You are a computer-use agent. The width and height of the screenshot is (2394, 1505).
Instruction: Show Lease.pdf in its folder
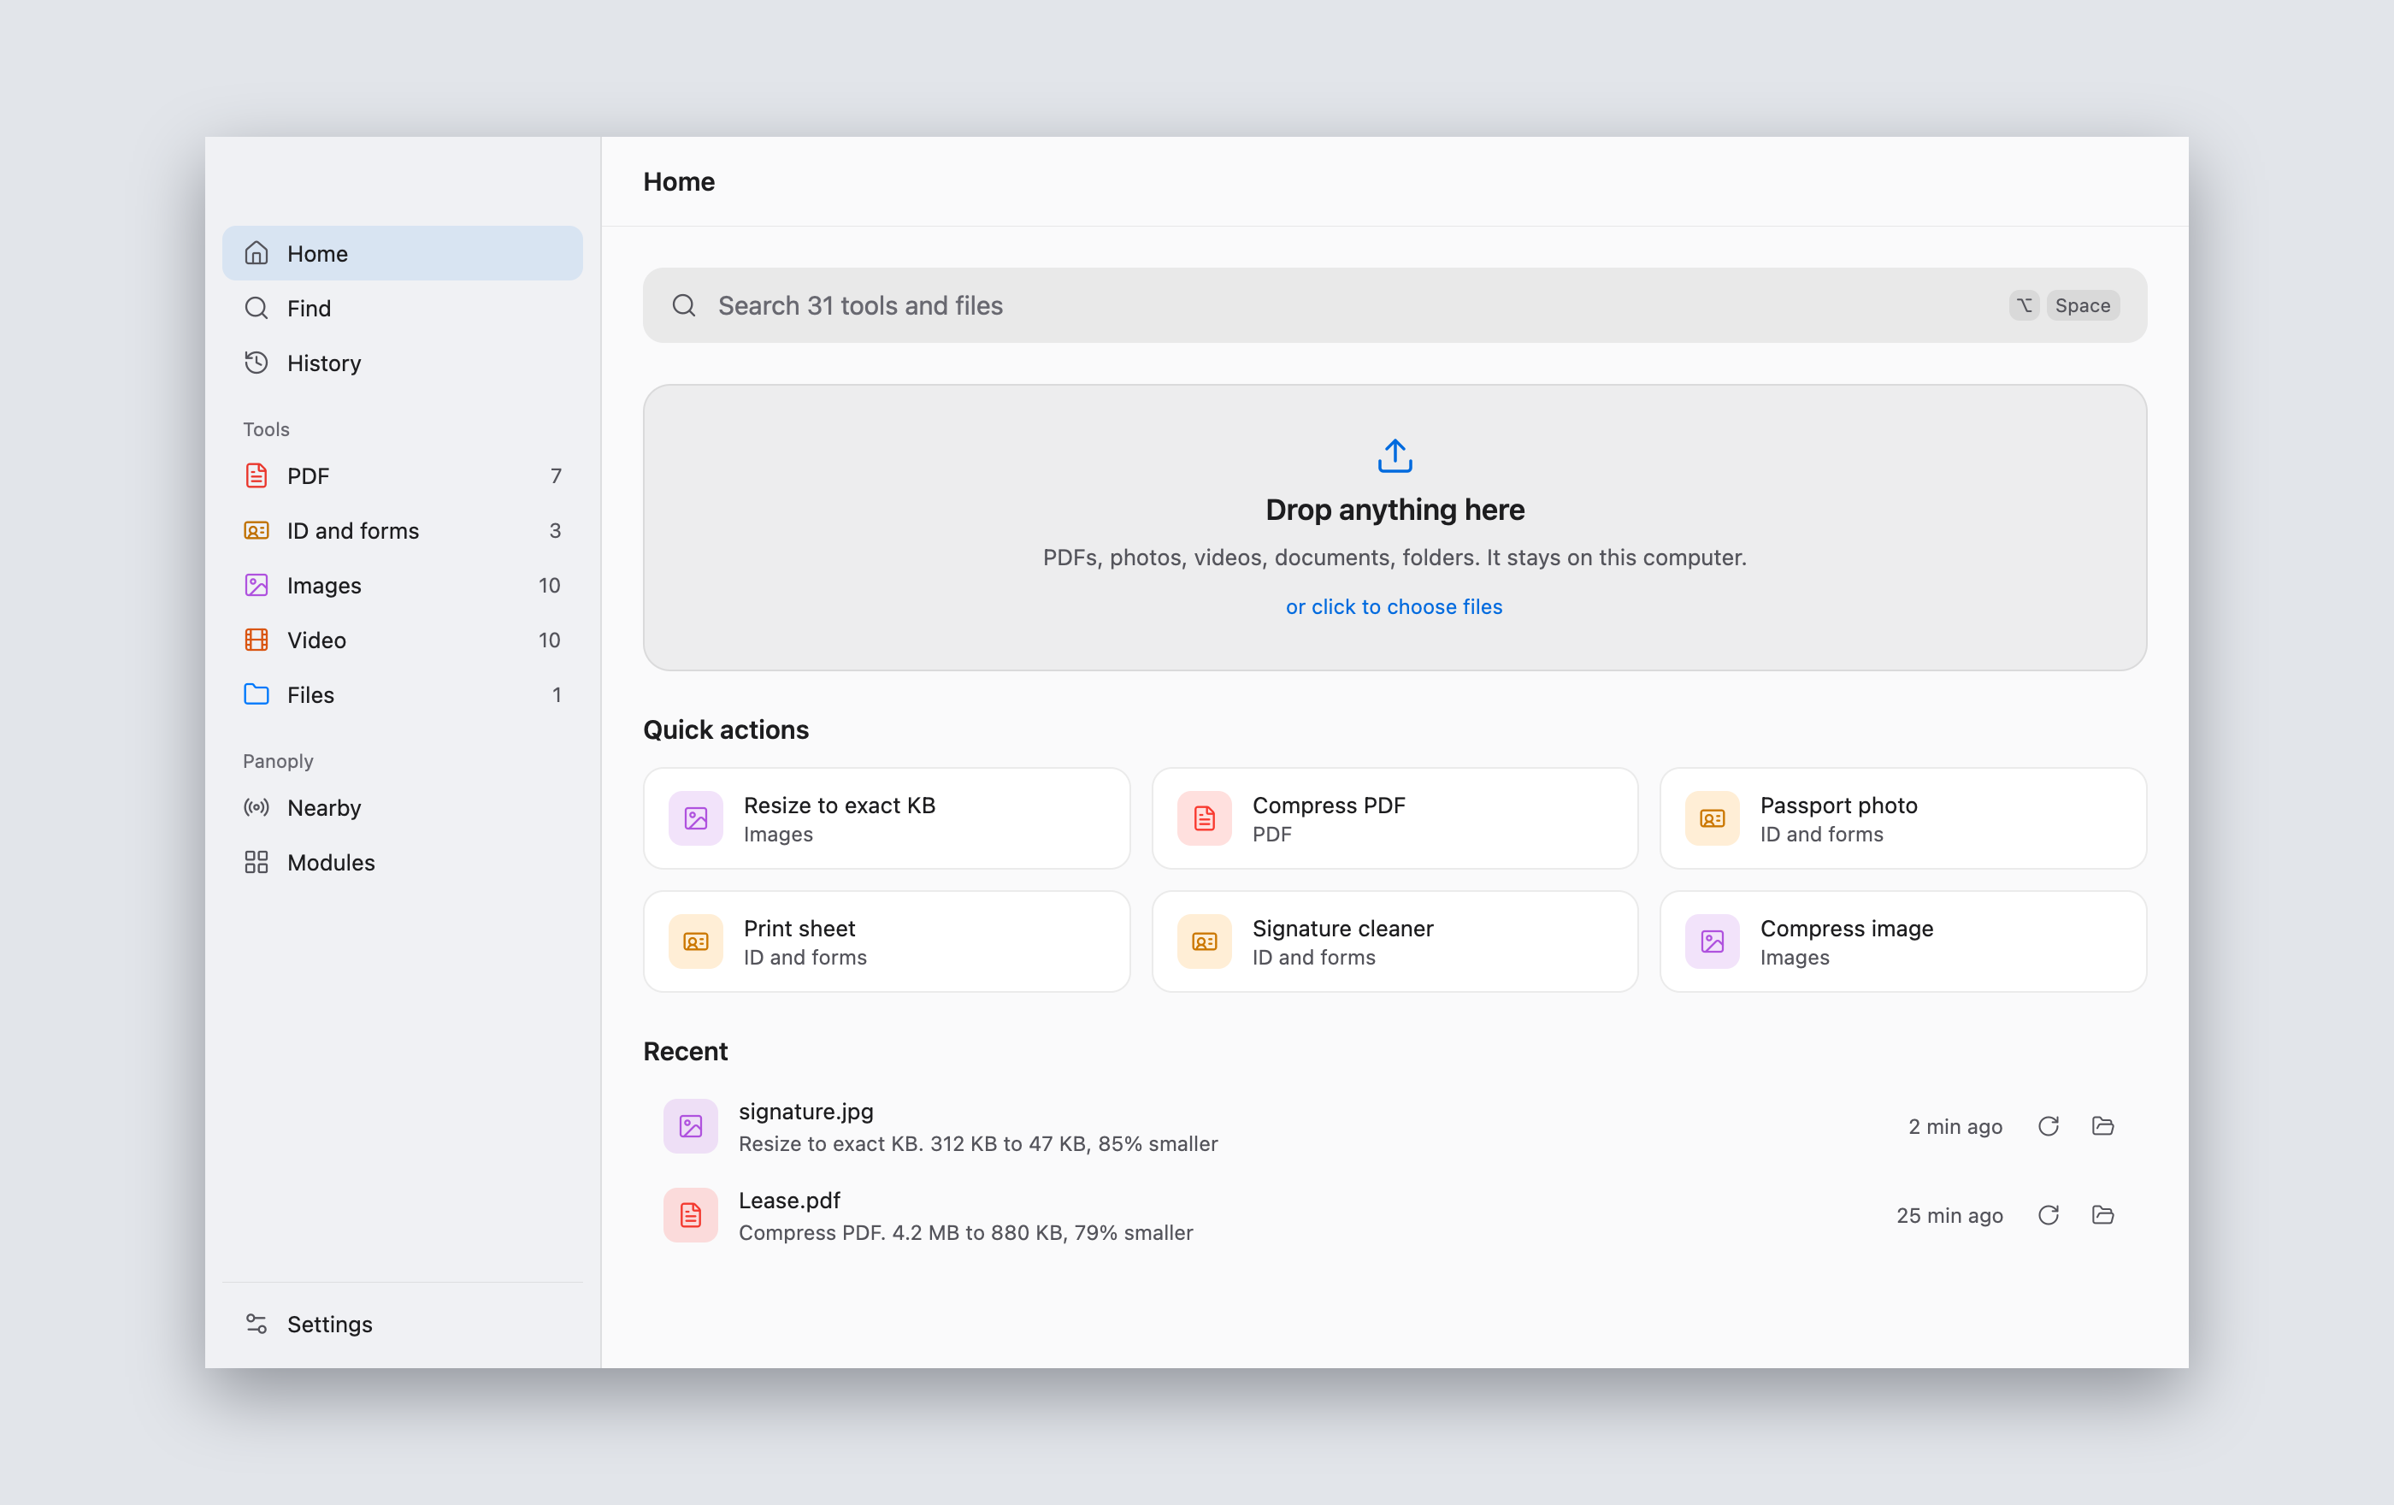pyautogui.click(x=2102, y=1215)
